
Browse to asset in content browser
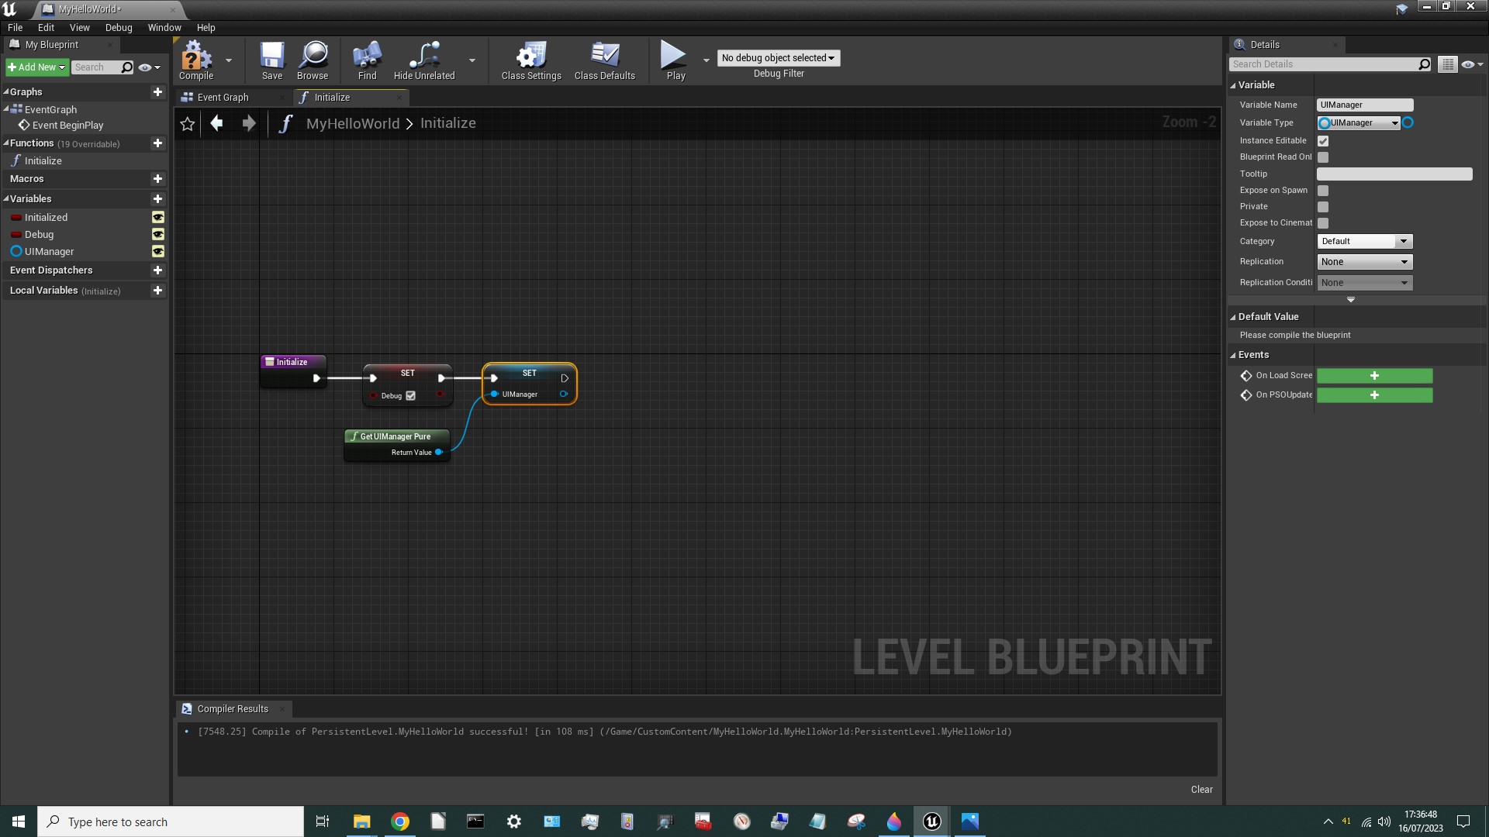pos(313,60)
